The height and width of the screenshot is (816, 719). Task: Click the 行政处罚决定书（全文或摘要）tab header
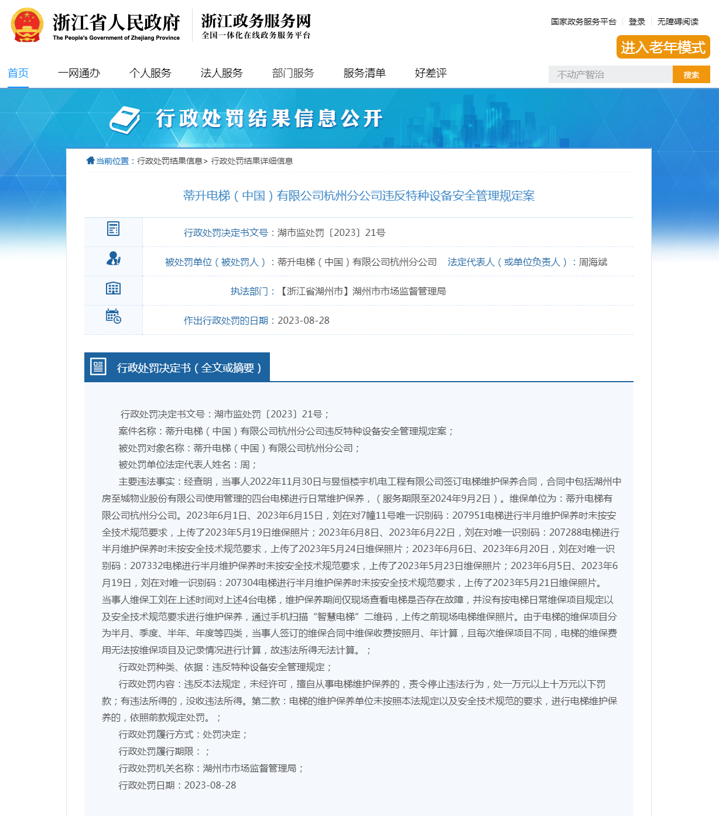177,367
